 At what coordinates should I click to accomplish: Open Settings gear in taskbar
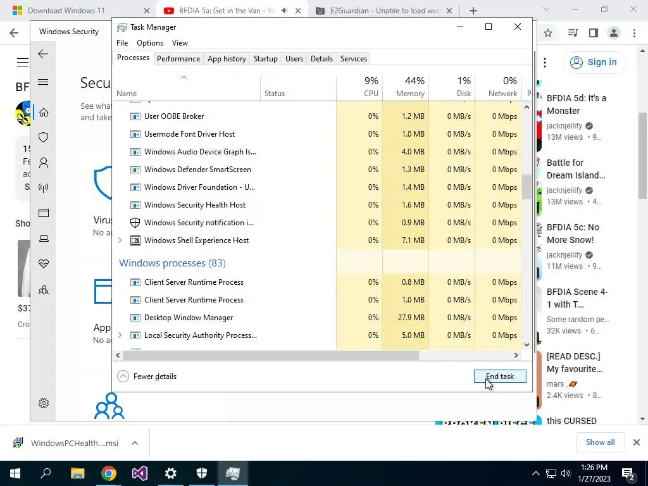pos(171,473)
